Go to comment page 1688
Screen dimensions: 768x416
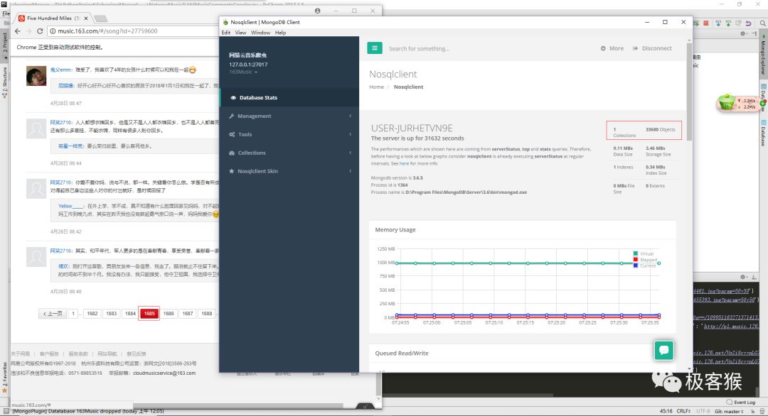pos(207,313)
